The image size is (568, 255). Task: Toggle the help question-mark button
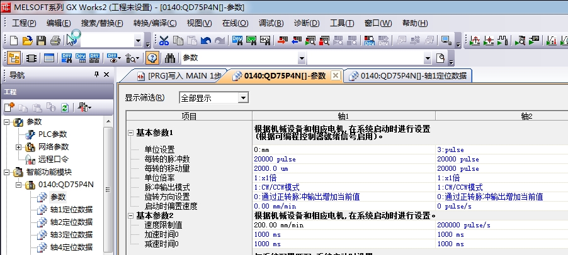(x=152, y=58)
